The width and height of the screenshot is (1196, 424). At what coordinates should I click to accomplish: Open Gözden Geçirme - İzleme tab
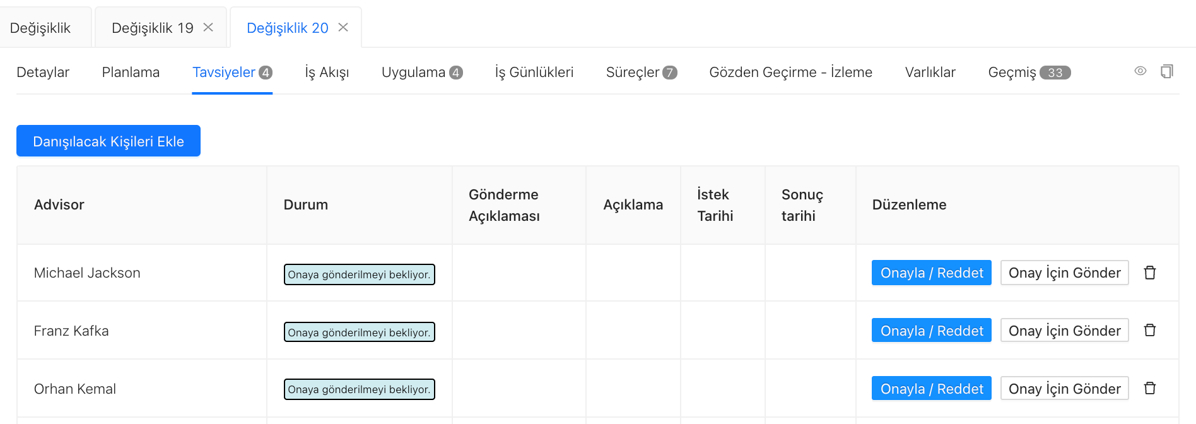(x=790, y=73)
